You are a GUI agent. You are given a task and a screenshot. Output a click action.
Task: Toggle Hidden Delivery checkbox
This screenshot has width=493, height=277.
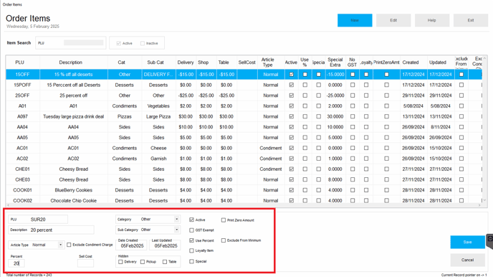point(120,262)
